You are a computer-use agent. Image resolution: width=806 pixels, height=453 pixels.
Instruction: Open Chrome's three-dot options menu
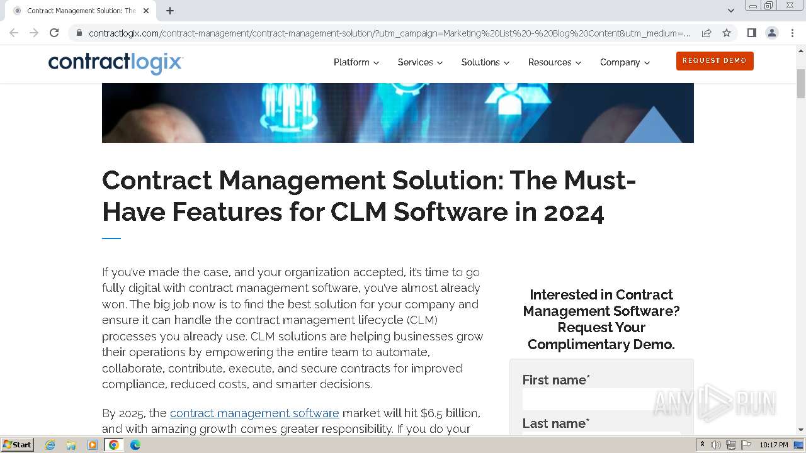792,33
